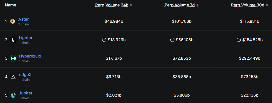Click the Name column header
This screenshot has width=272, height=103.
click(11, 5)
